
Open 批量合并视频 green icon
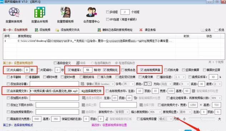point(40,12)
